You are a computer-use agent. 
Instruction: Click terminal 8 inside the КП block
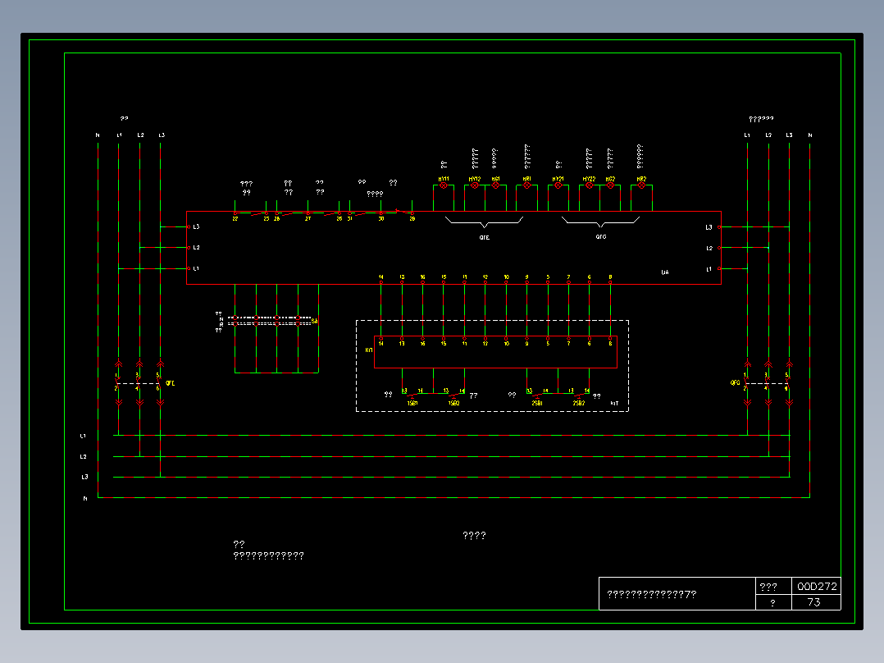(610, 344)
